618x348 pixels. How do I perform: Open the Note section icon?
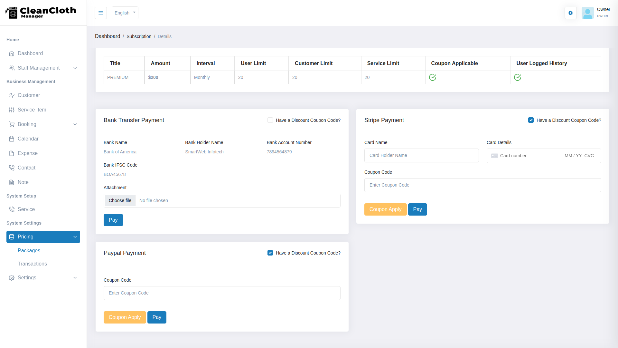tap(12, 182)
